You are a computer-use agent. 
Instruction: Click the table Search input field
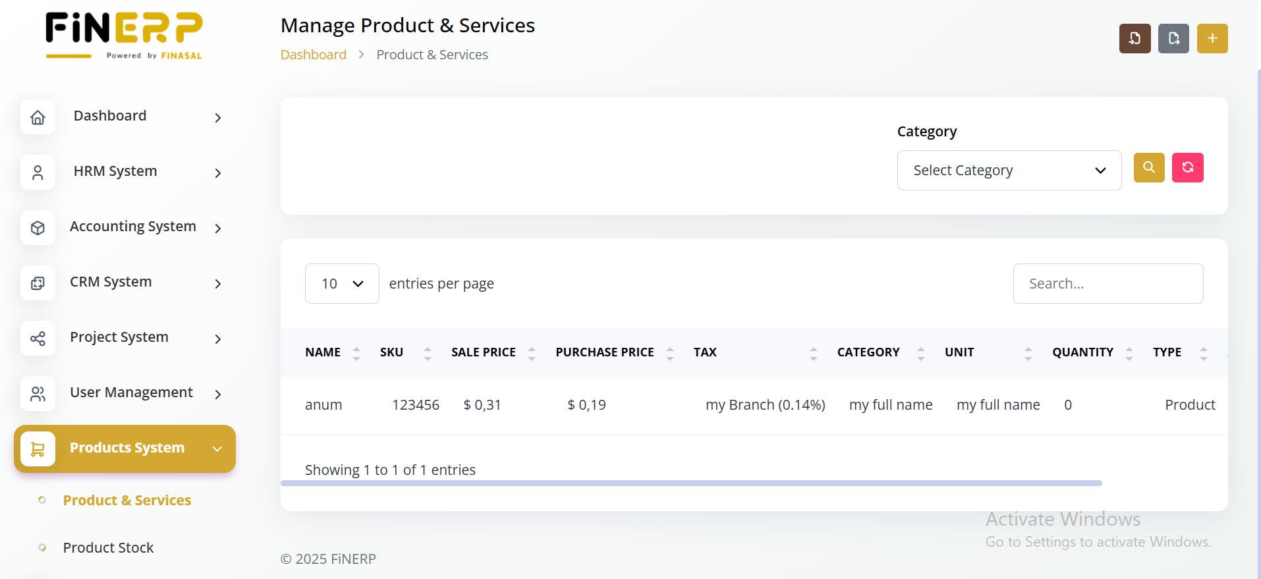[1107, 284]
